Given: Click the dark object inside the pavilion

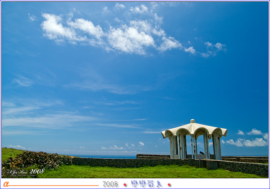Looking at the screenshot, I should pos(202,153).
